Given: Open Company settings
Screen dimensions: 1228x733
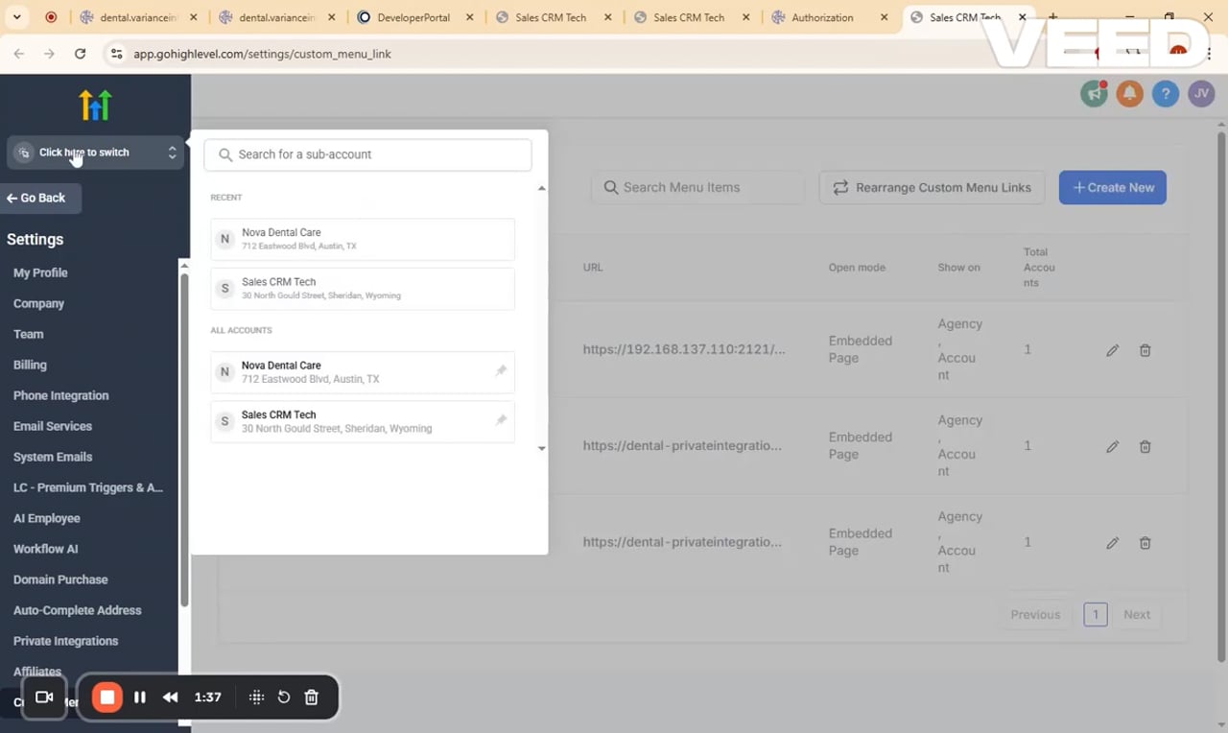Looking at the screenshot, I should [38, 303].
